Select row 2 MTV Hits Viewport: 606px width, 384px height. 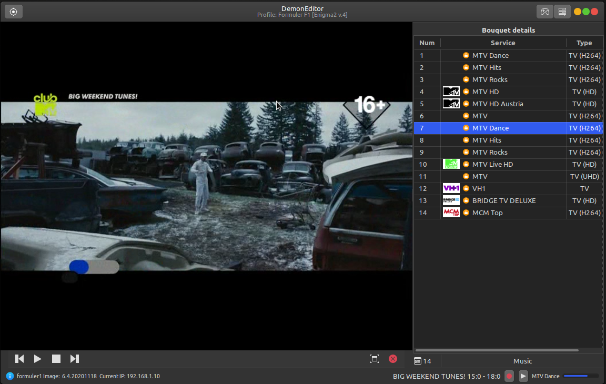pos(508,68)
